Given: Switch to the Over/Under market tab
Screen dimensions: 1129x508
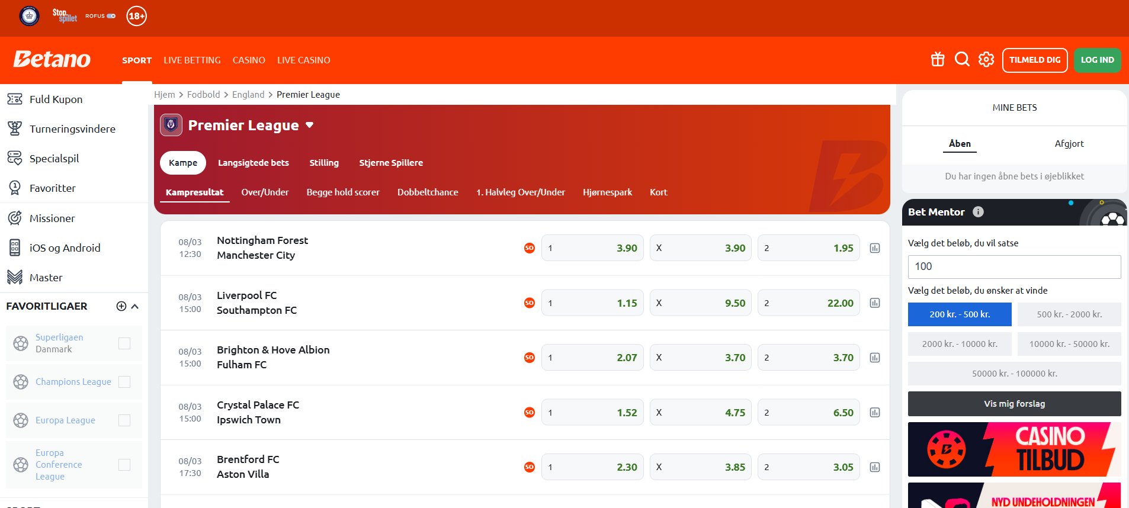Looking at the screenshot, I should [265, 192].
